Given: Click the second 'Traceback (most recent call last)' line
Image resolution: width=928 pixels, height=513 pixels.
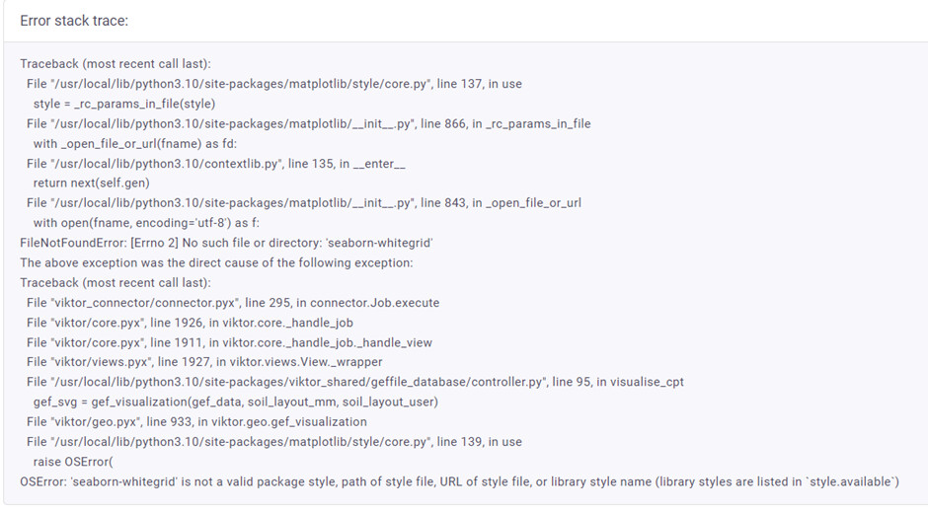Looking at the screenshot, I should pyautogui.click(x=116, y=283).
